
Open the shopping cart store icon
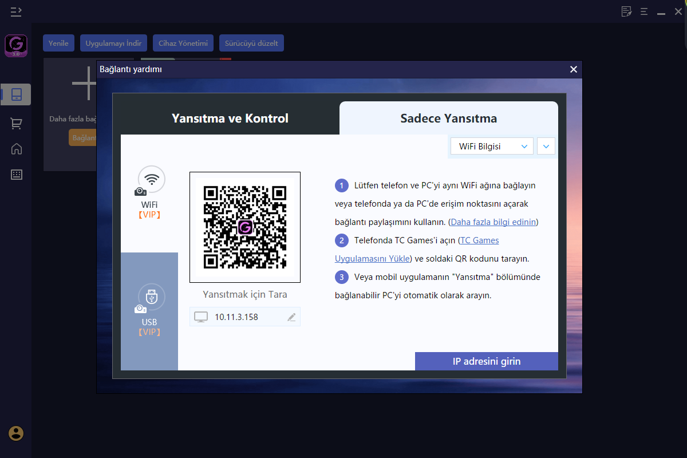17,123
